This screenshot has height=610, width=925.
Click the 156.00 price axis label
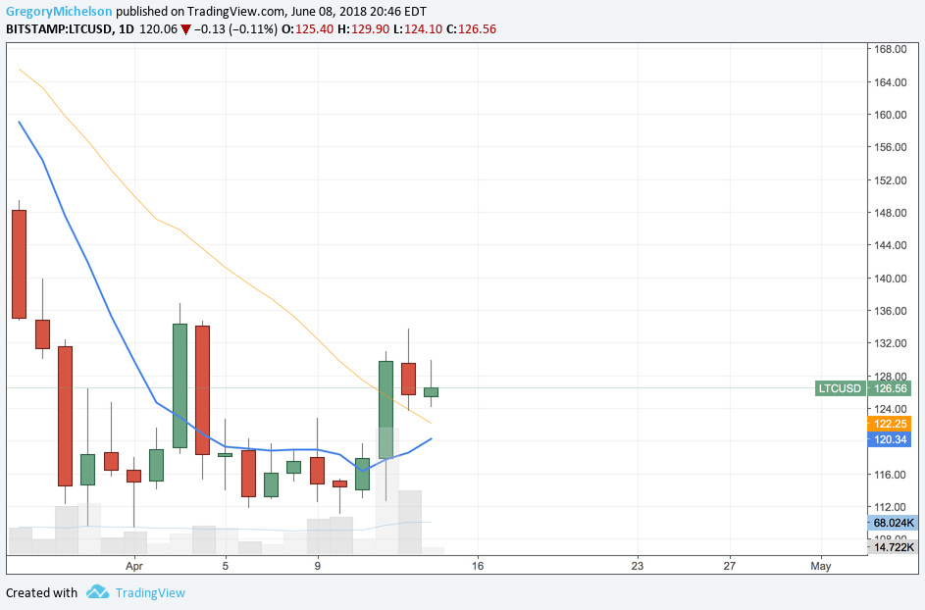pyautogui.click(x=891, y=147)
